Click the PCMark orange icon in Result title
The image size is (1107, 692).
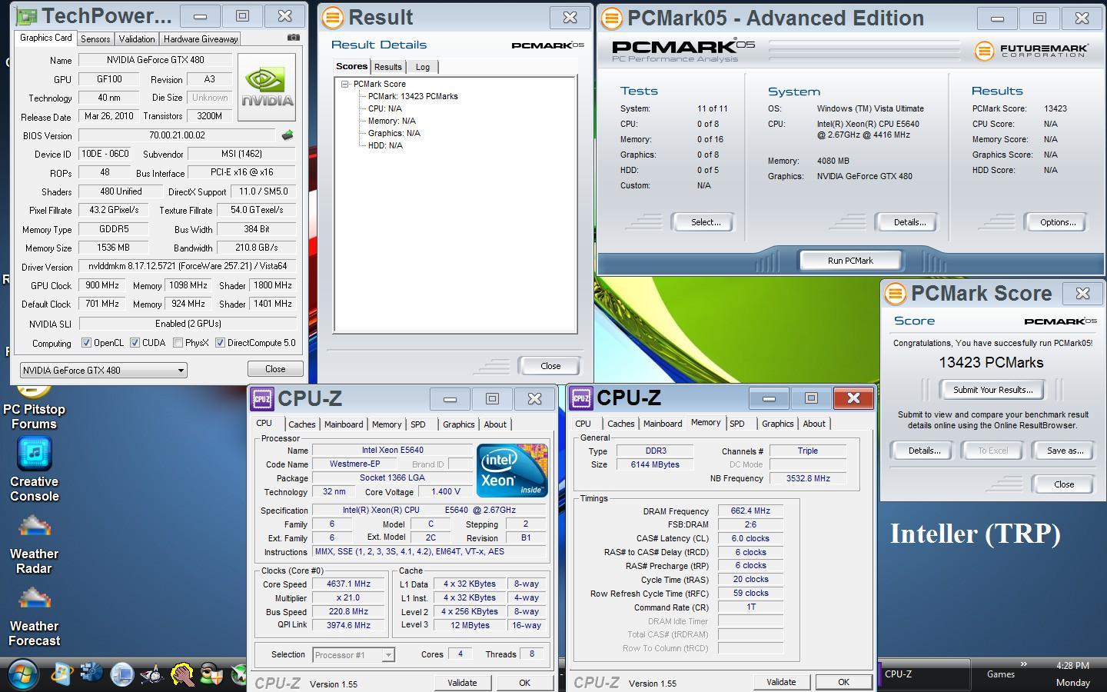point(332,17)
